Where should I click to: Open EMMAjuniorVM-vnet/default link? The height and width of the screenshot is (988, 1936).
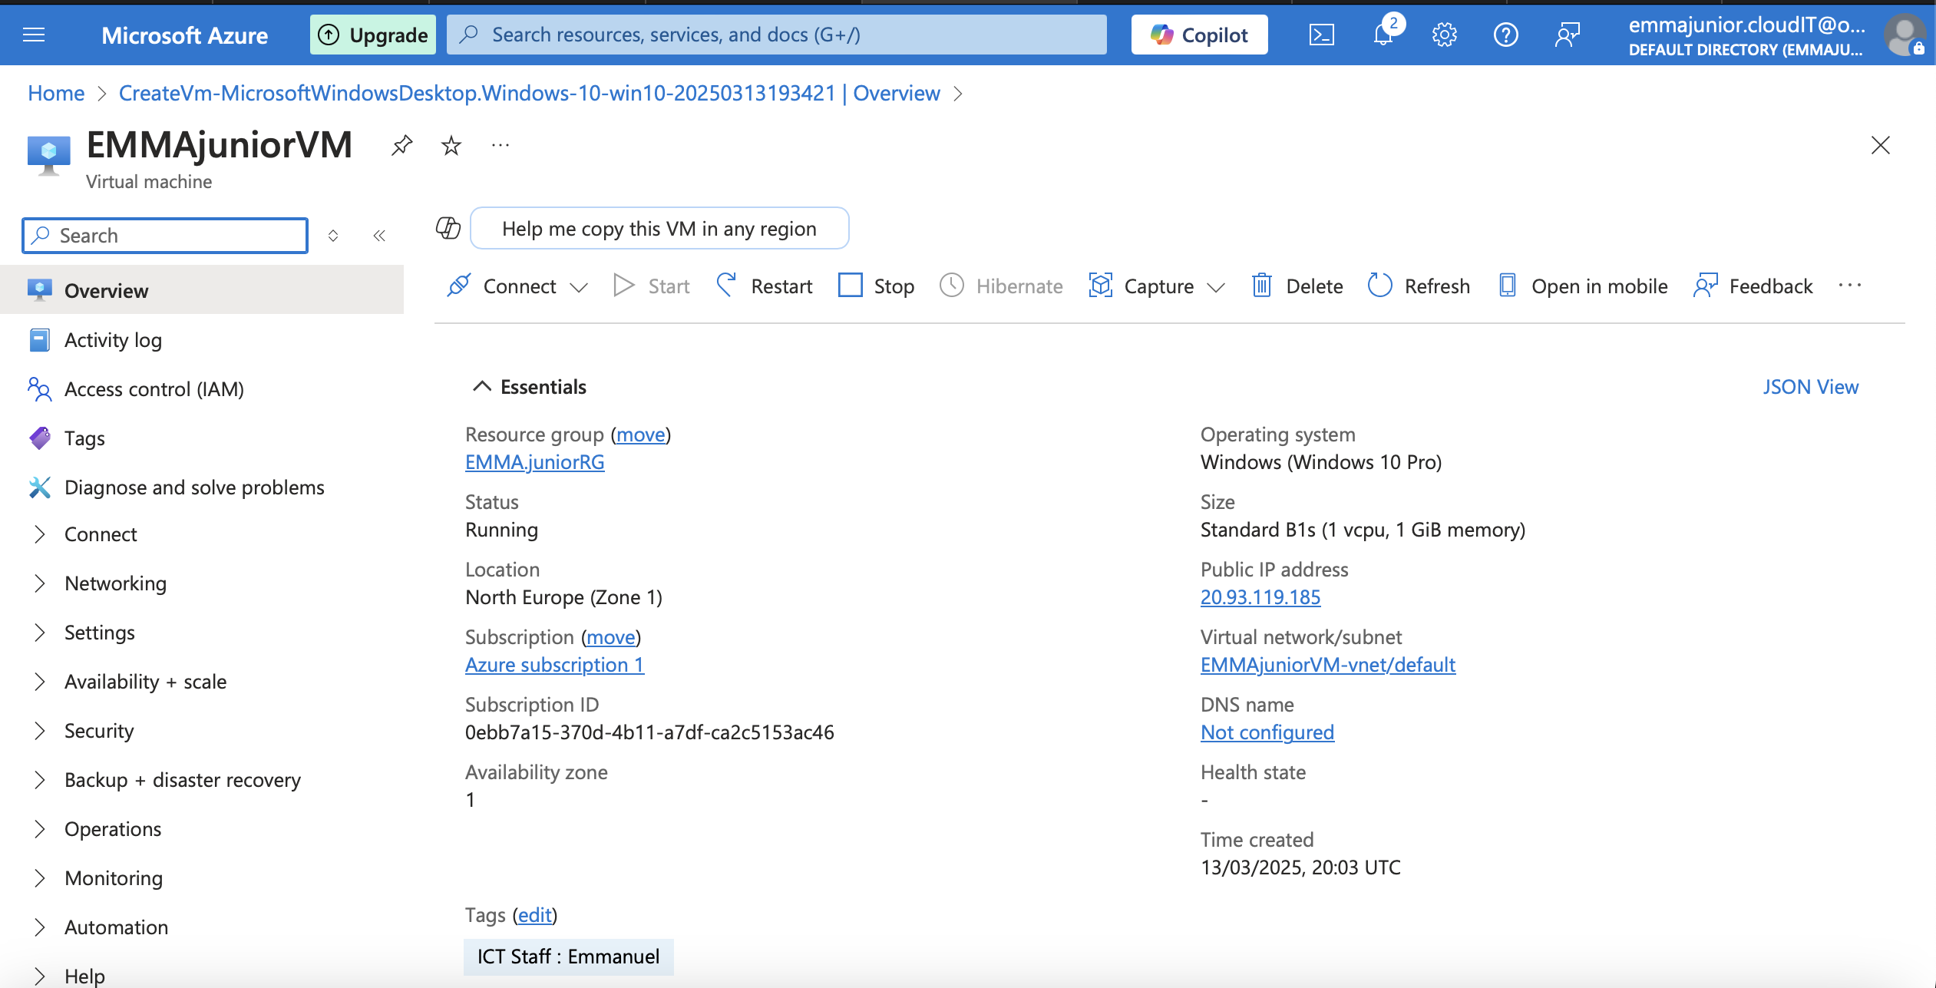click(x=1328, y=665)
